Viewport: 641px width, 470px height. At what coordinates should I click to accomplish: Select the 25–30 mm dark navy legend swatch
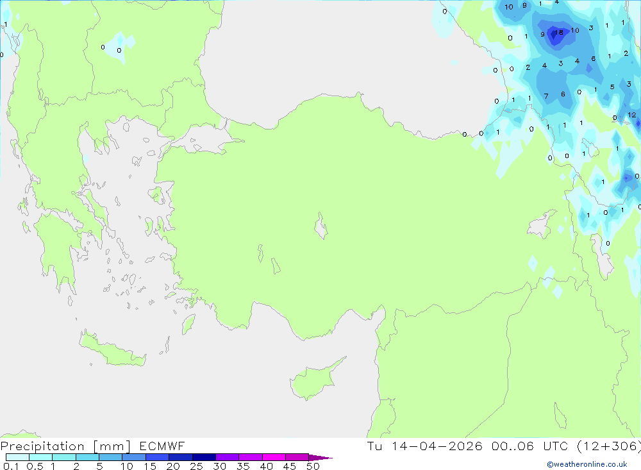pos(204,457)
